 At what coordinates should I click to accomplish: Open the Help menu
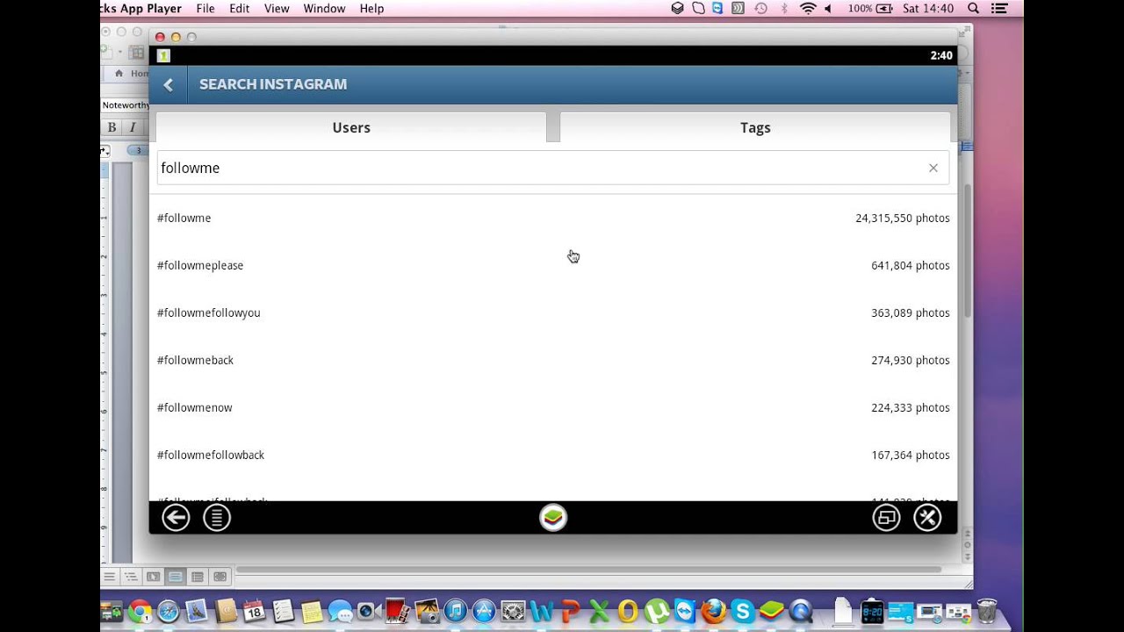371,8
